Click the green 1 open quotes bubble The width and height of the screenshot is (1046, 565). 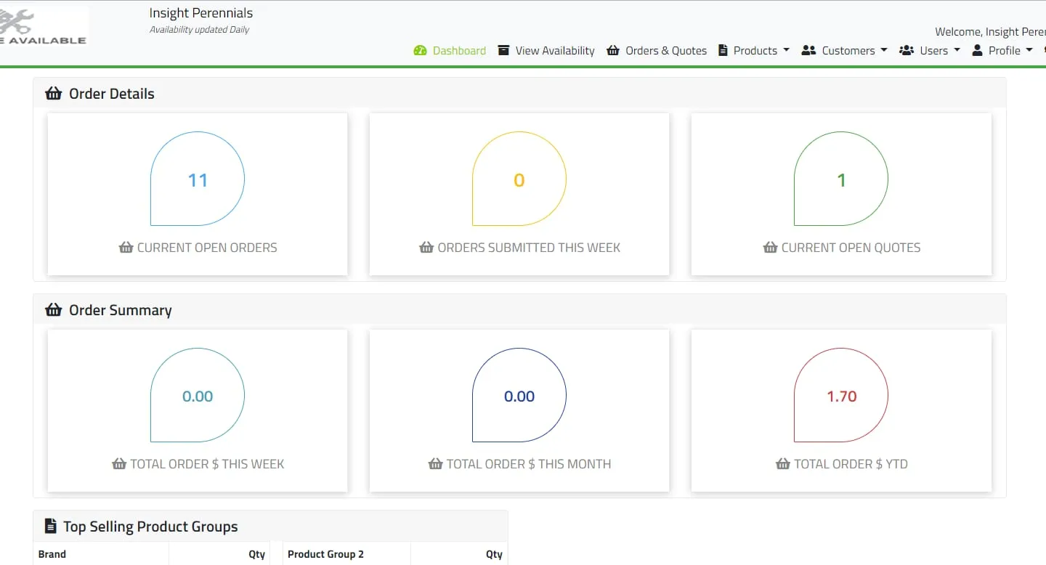[841, 179]
